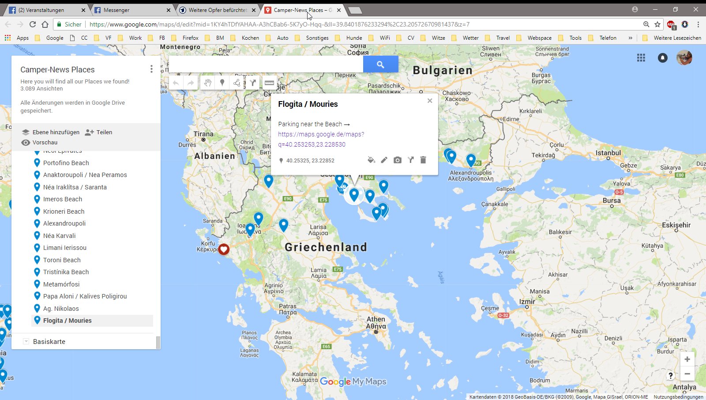The width and height of the screenshot is (706, 400).
Task: Click the blue map pin east of Larisa
Action: point(283,225)
